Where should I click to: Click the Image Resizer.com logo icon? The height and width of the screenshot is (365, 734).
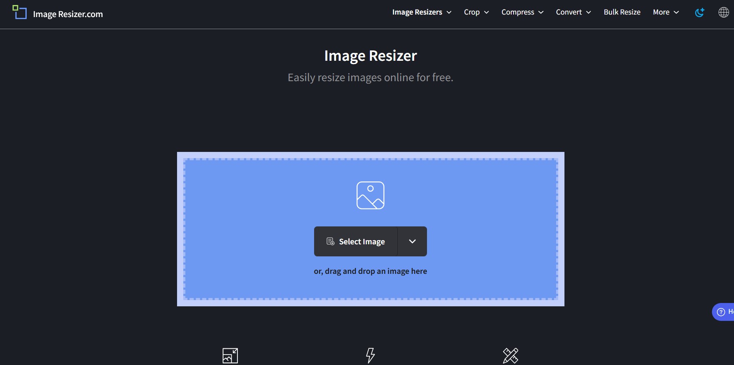click(20, 12)
